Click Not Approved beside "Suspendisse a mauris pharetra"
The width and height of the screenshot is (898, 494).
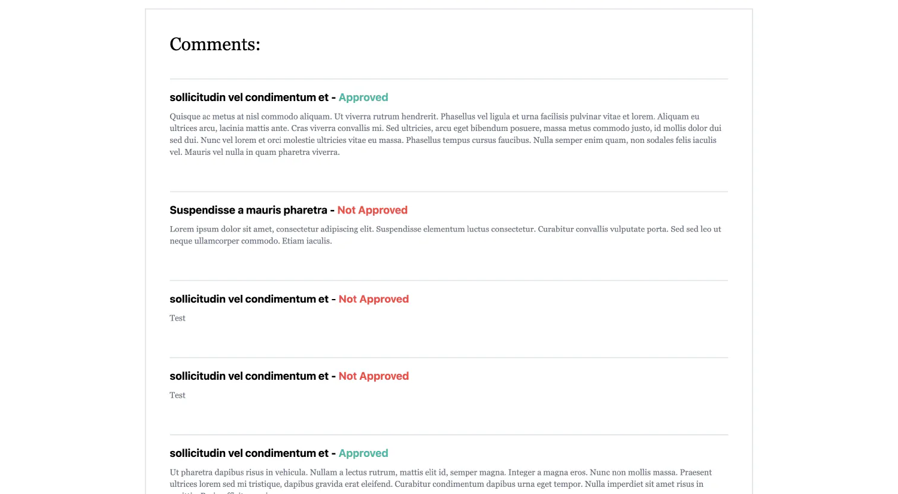(x=372, y=211)
